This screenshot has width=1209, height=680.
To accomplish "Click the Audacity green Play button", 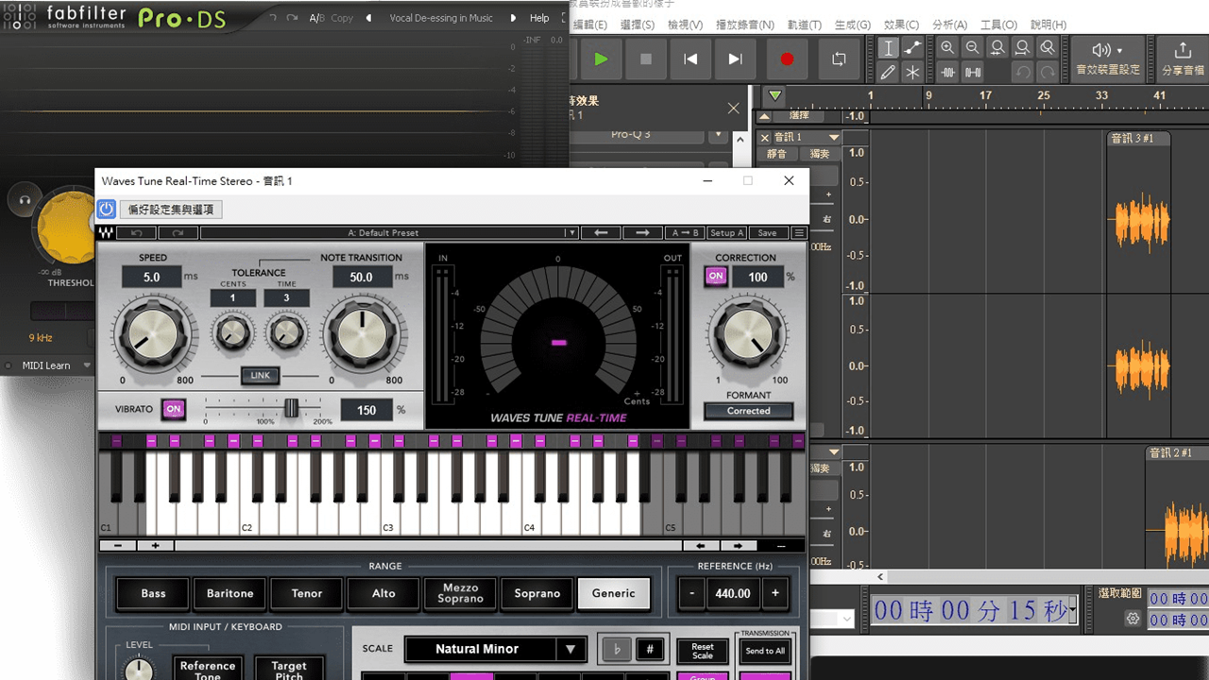I will coord(601,59).
